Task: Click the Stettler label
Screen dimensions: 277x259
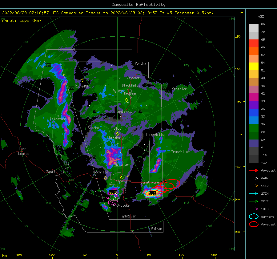Action: coord(179,89)
